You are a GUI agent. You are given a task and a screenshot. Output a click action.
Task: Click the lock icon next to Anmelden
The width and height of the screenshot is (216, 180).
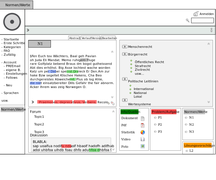point(196,14)
